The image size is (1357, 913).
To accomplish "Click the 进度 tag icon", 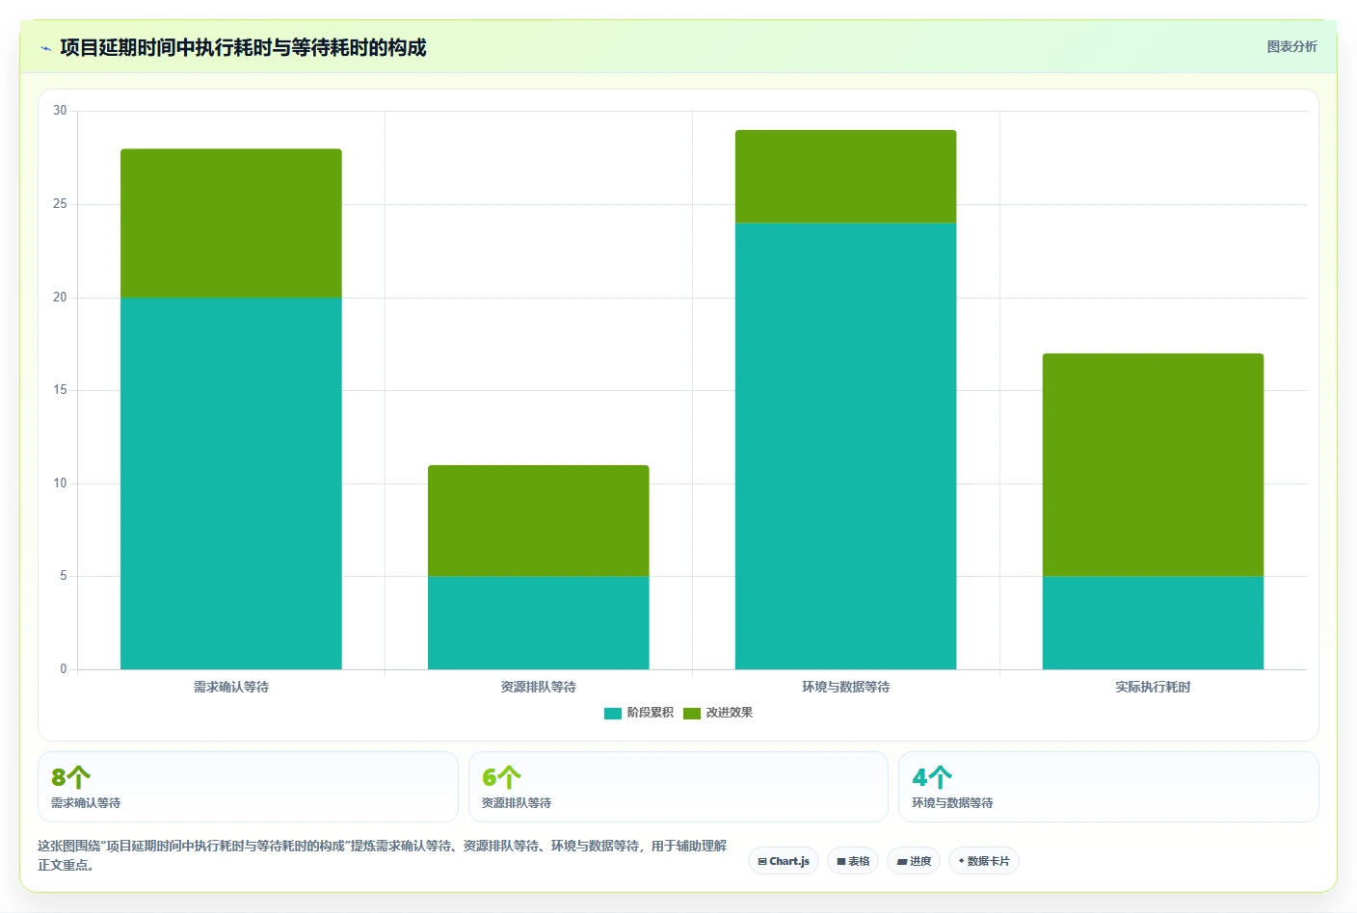I will [x=902, y=861].
